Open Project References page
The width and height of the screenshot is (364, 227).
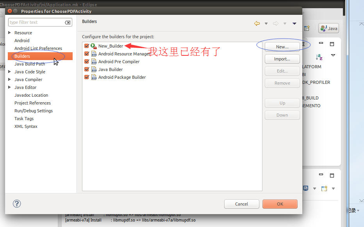(32, 103)
